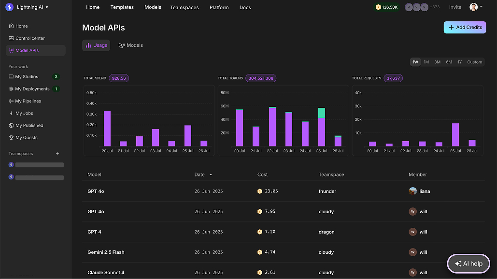Click the Lightning AI logo icon

[10, 7]
